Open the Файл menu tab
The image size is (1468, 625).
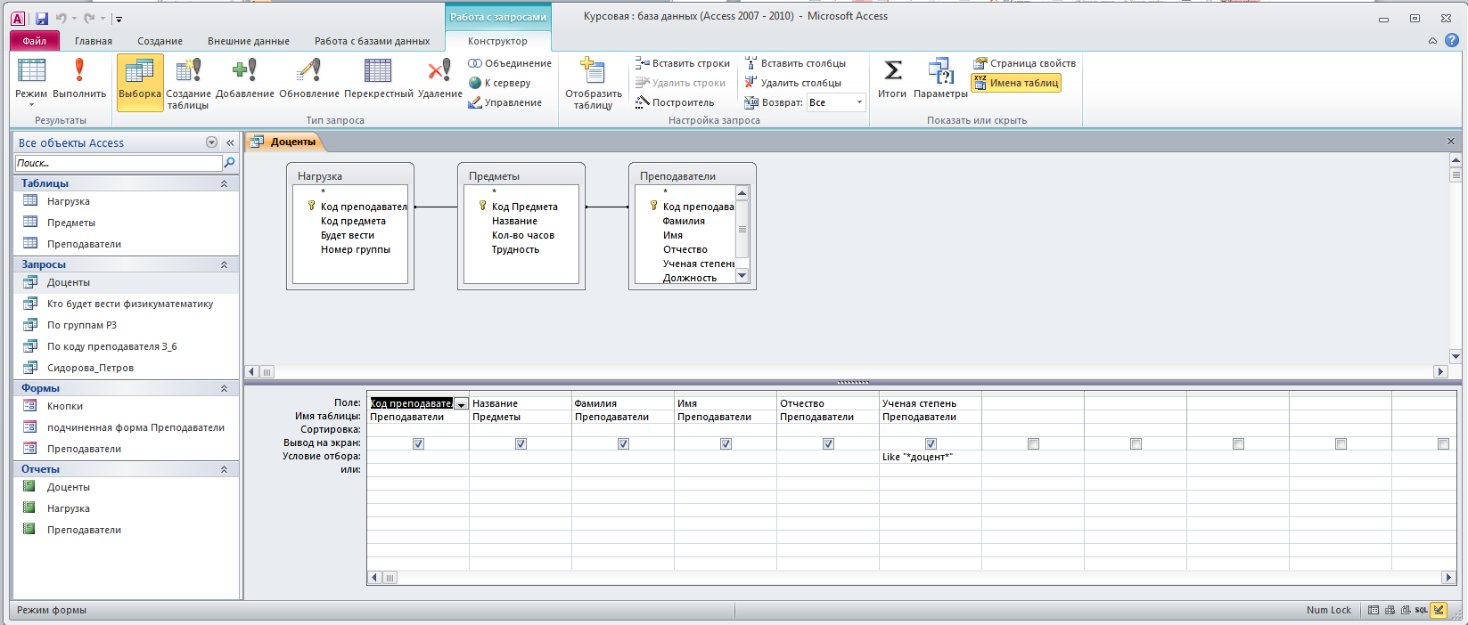point(35,41)
